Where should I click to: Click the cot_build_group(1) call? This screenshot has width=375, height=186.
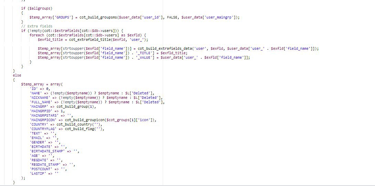[76, 107]
